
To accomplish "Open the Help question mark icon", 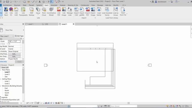I will 176,2.
